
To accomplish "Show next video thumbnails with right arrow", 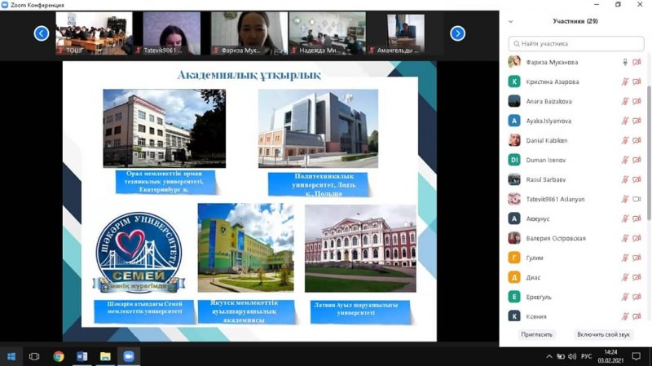I will pos(457,33).
